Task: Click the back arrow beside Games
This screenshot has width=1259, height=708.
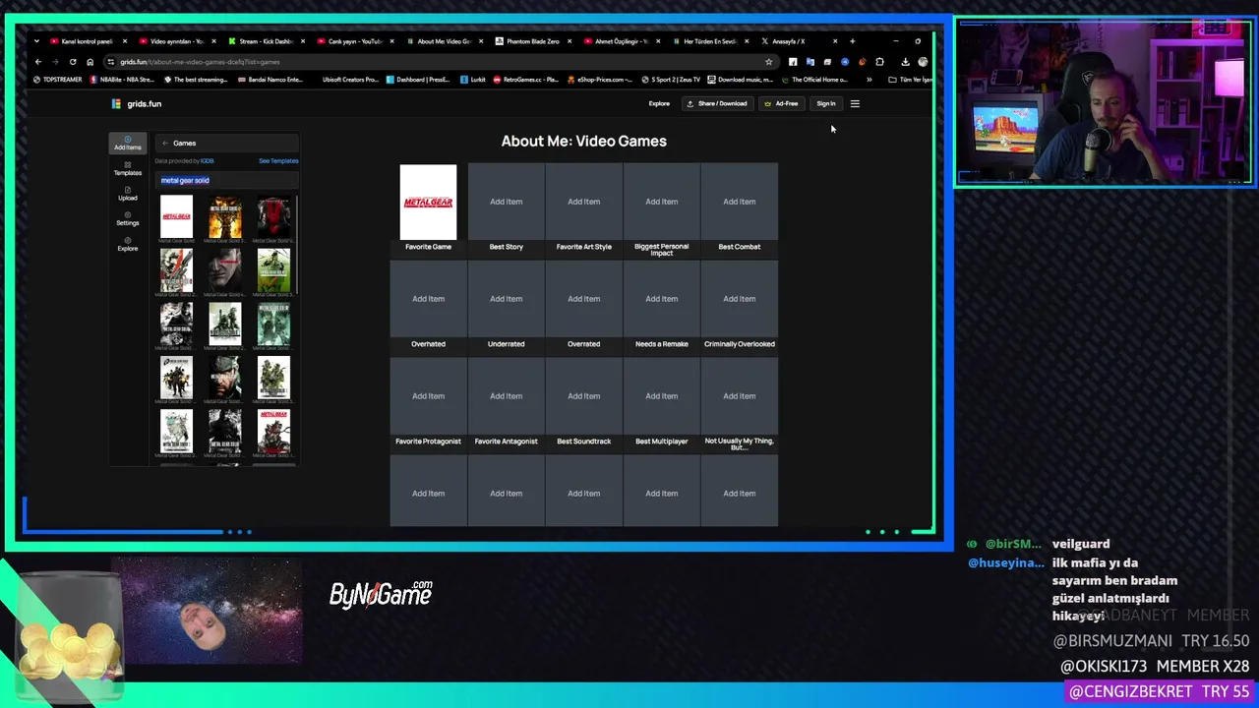Action: coord(165,144)
